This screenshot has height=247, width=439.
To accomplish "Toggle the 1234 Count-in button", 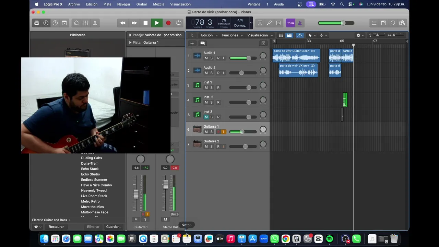I will click(290, 23).
